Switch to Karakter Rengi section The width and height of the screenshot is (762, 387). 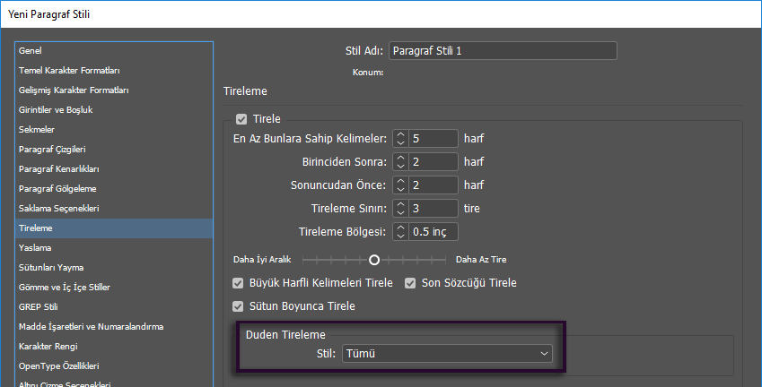49,347
